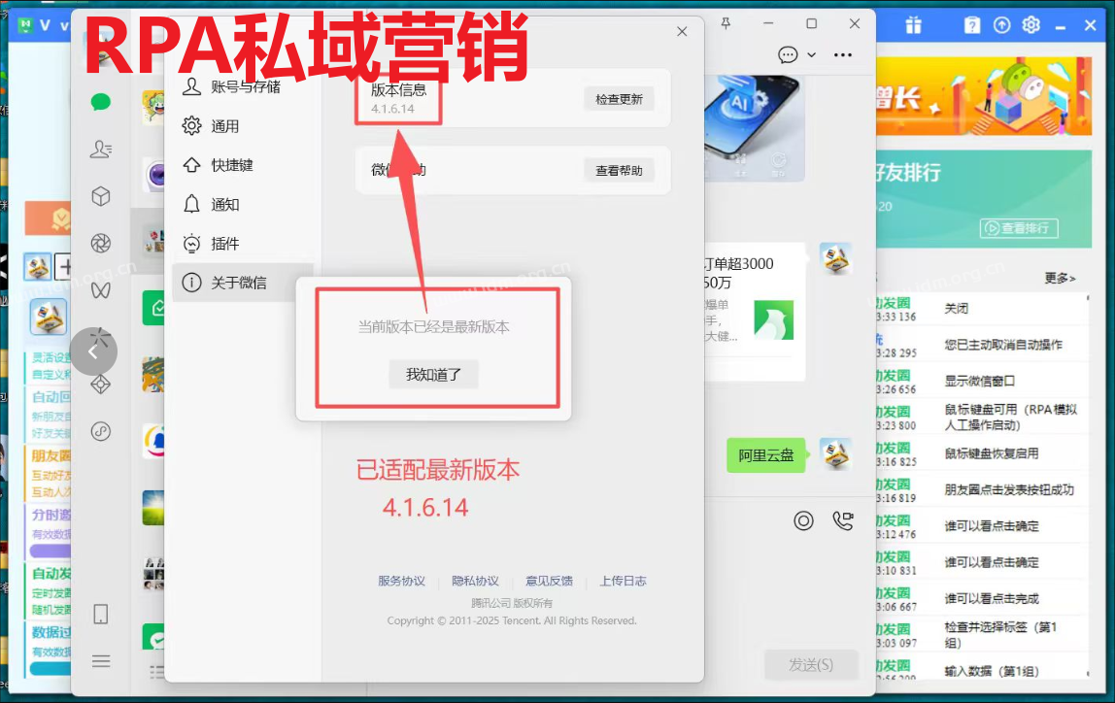
Task: Open the chat options dropdown chevron
Action: [812, 55]
